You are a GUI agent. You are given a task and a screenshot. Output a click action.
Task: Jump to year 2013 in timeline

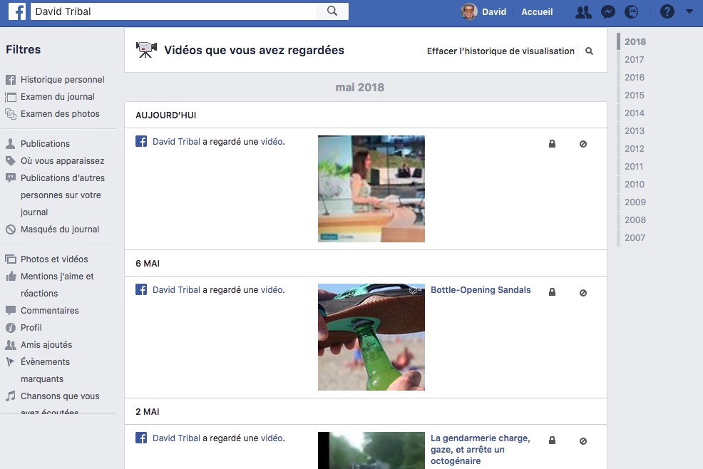(x=635, y=131)
